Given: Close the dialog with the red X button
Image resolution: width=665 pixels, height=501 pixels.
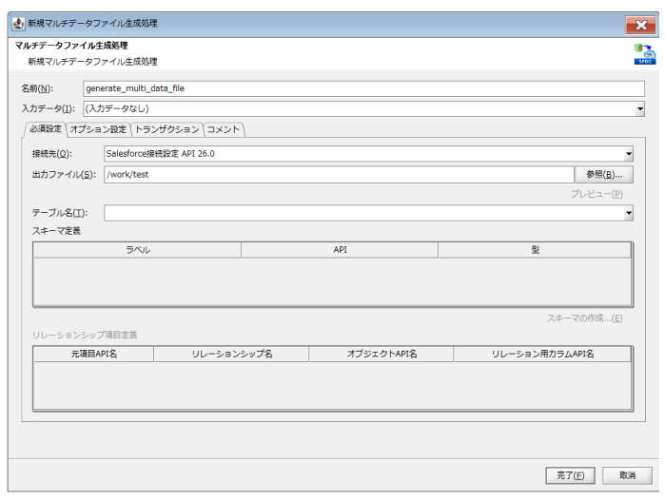Looking at the screenshot, I should (x=639, y=24).
